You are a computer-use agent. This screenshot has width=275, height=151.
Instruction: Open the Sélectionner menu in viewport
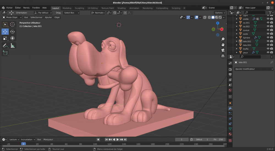(x=36, y=17)
